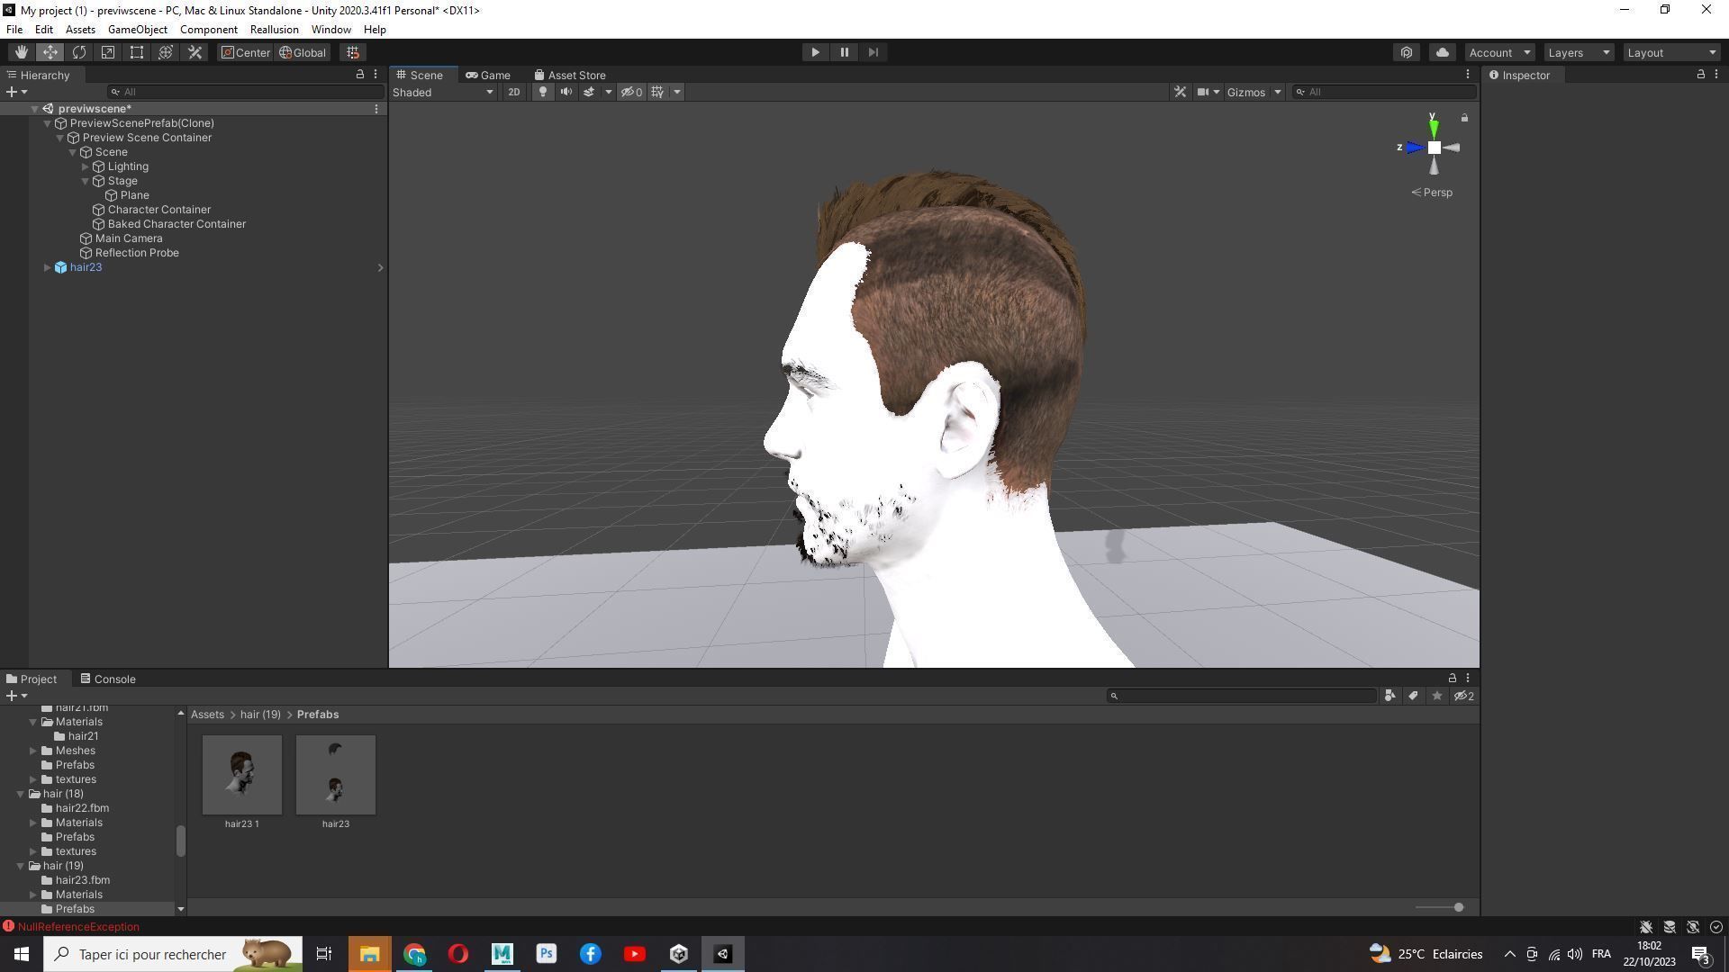Viewport: 1729px width, 972px height.
Task: Toggle scene grid visibility
Action: [658, 92]
